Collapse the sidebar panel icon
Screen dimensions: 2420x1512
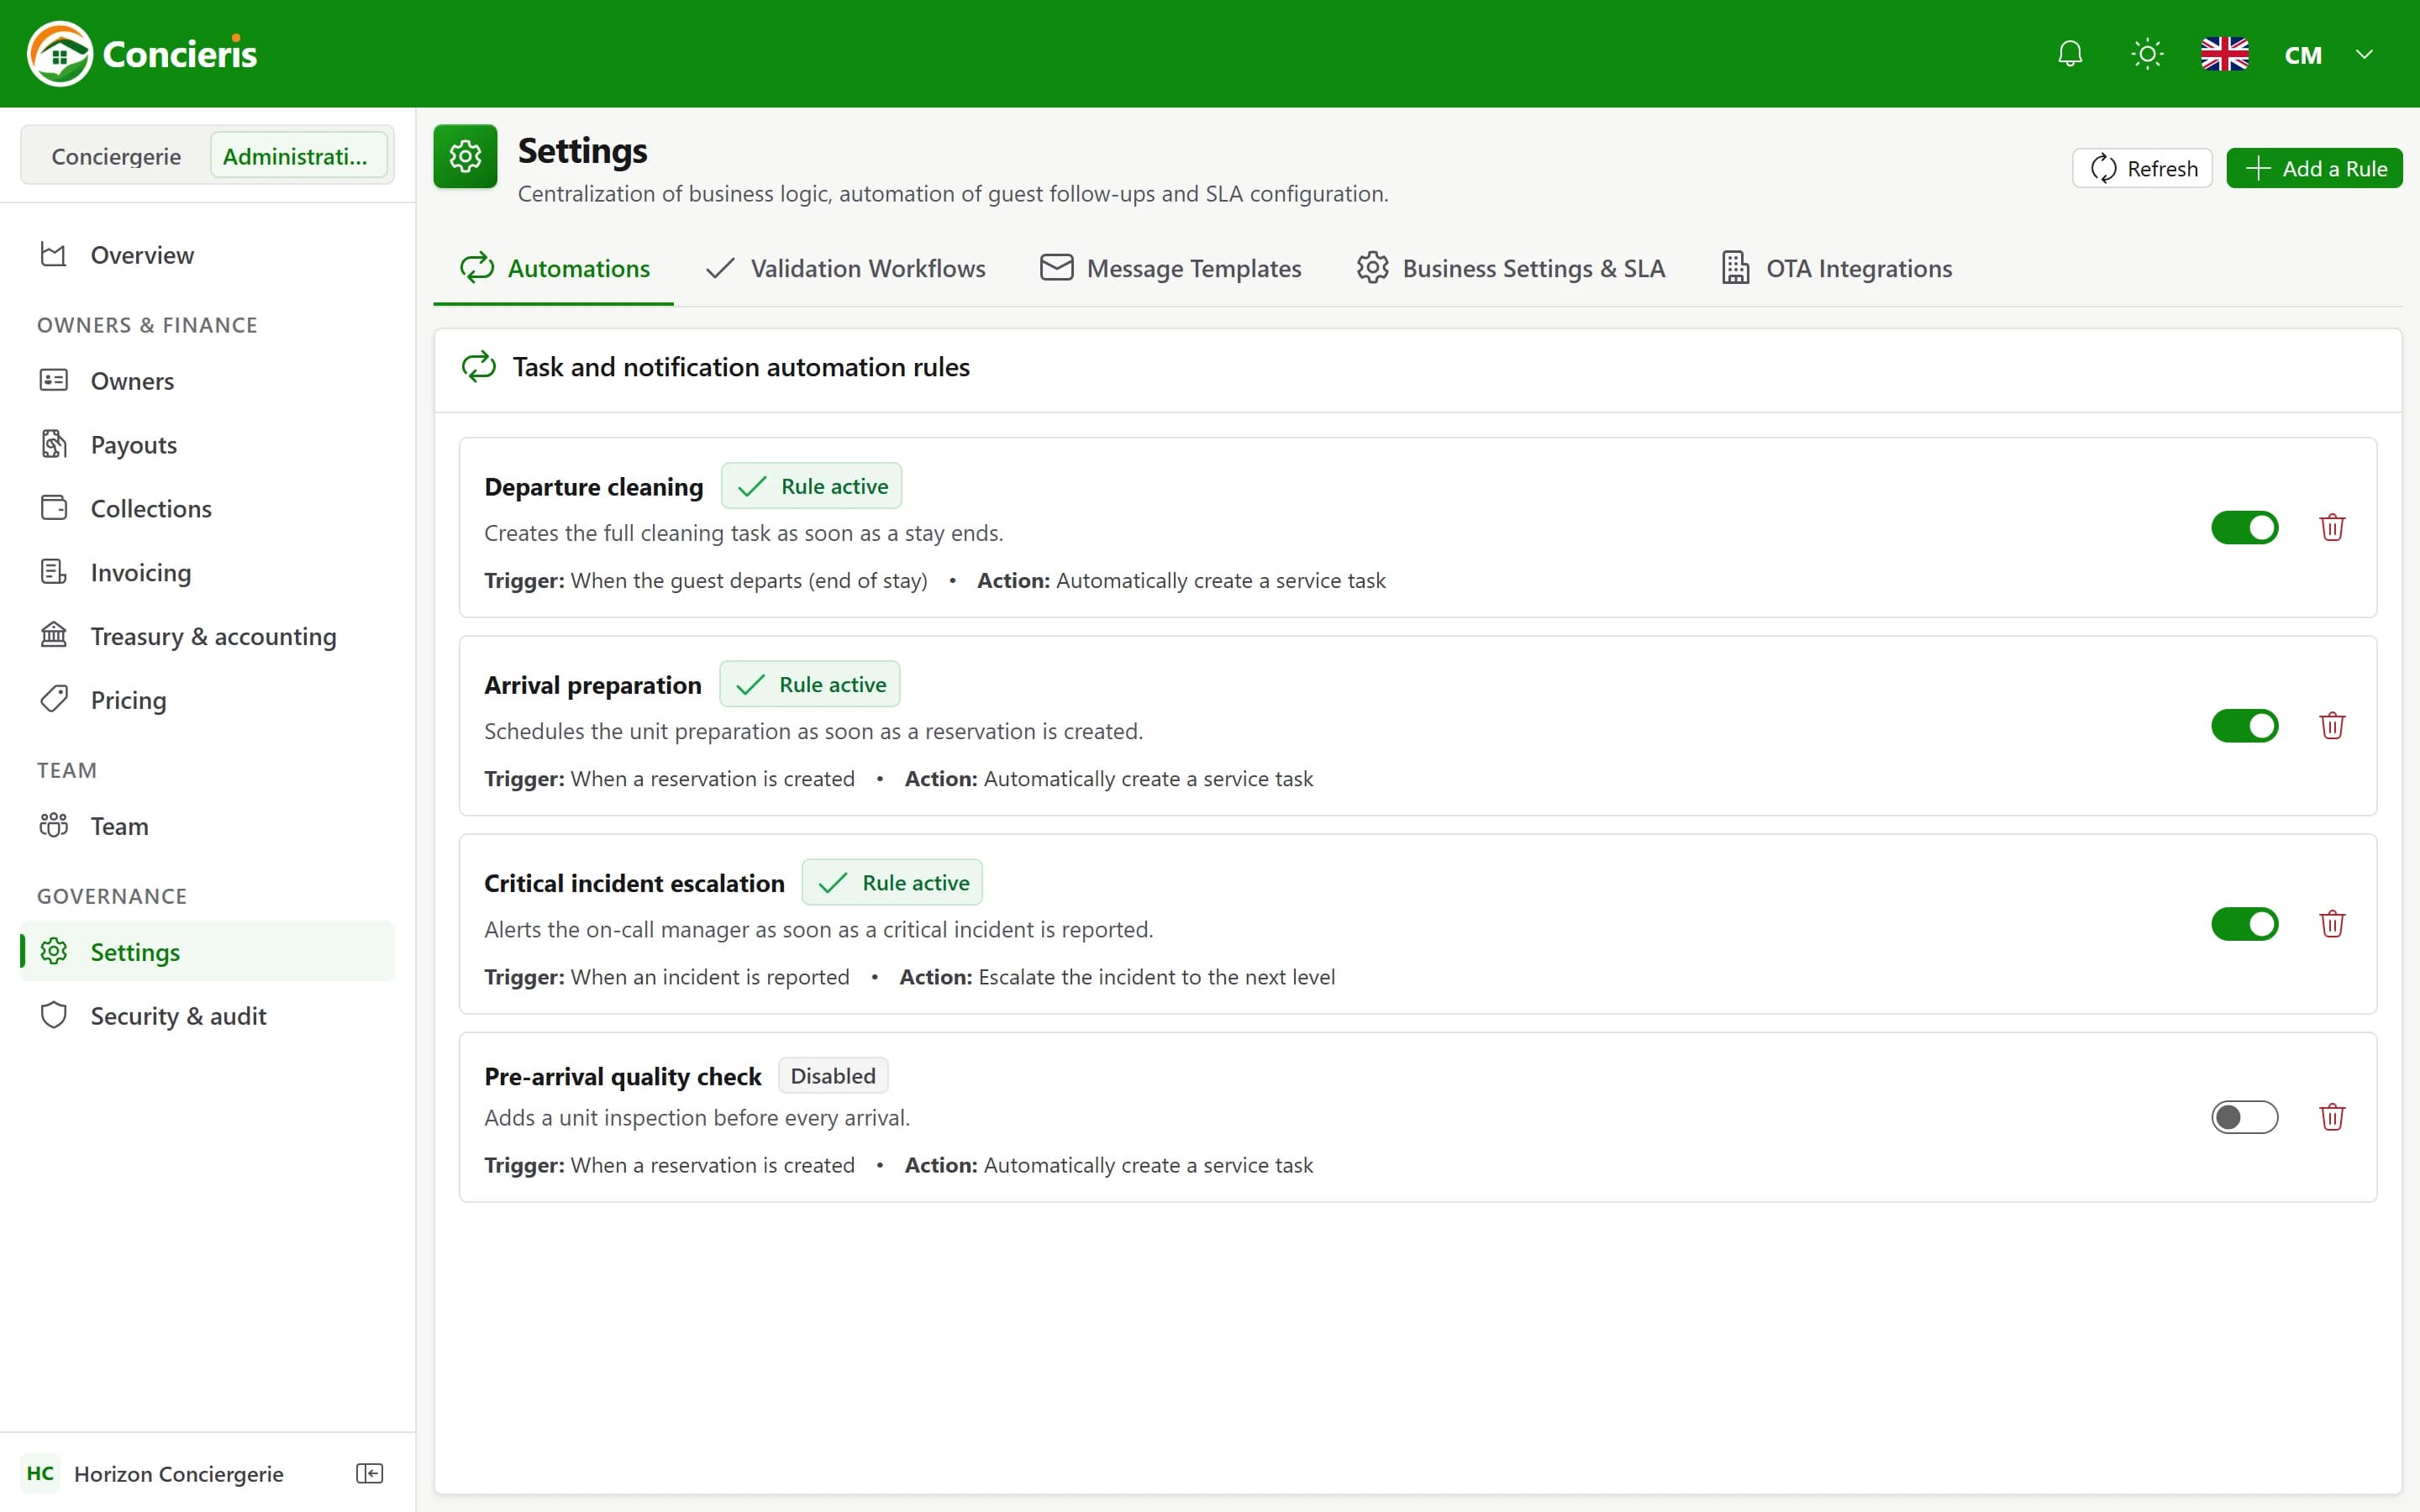tap(369, 1473)
